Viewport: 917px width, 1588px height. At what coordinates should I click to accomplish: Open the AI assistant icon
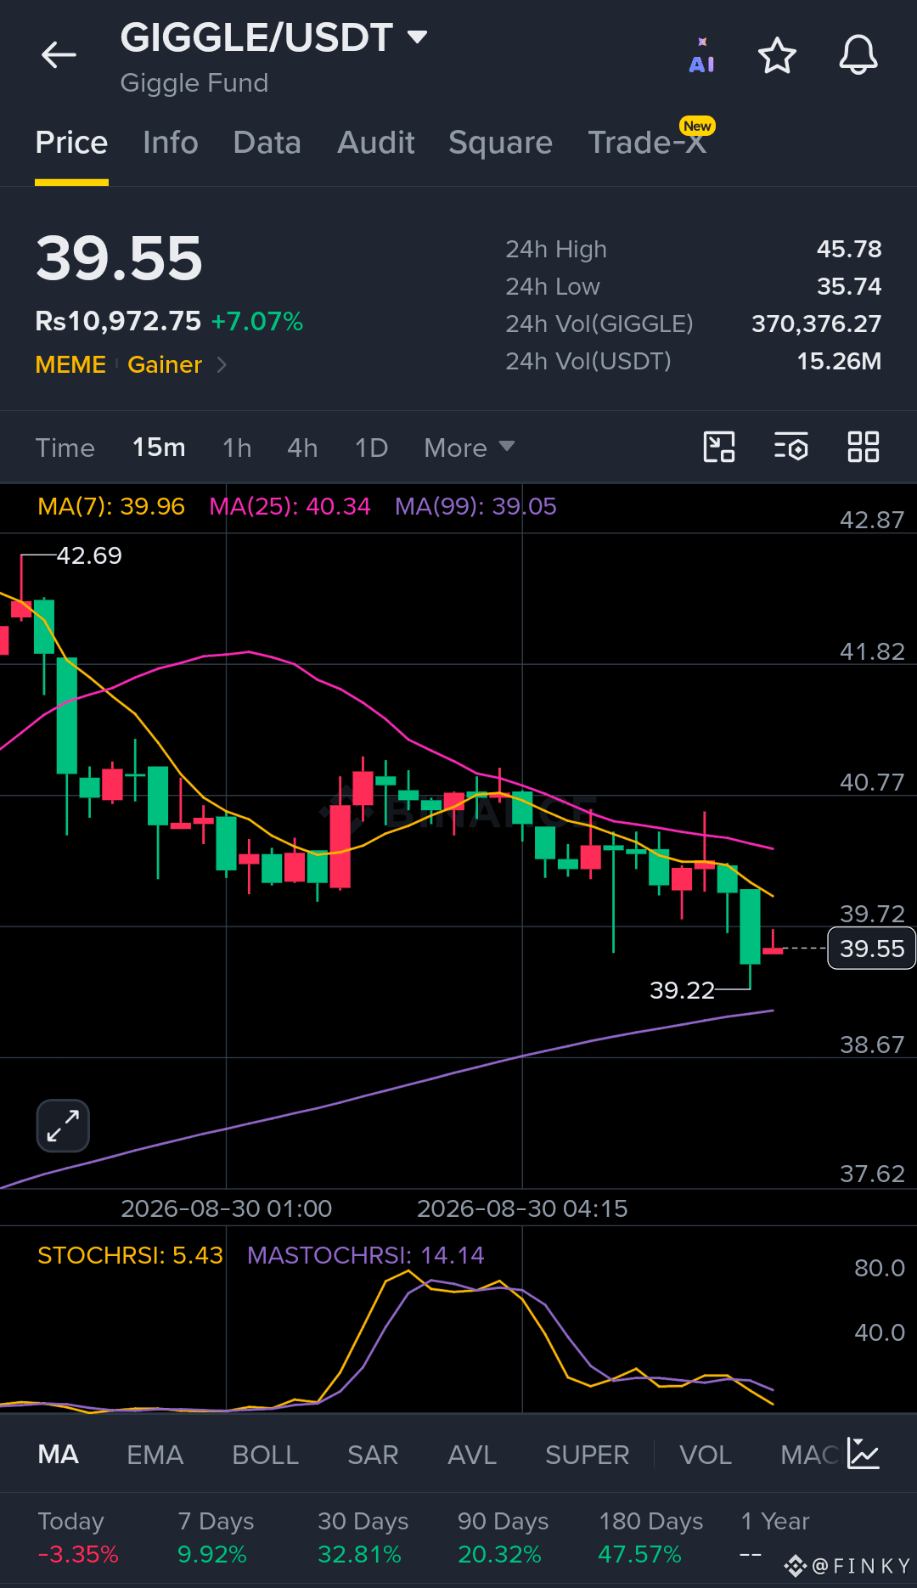pyautogui.click(x=701, y=56)
